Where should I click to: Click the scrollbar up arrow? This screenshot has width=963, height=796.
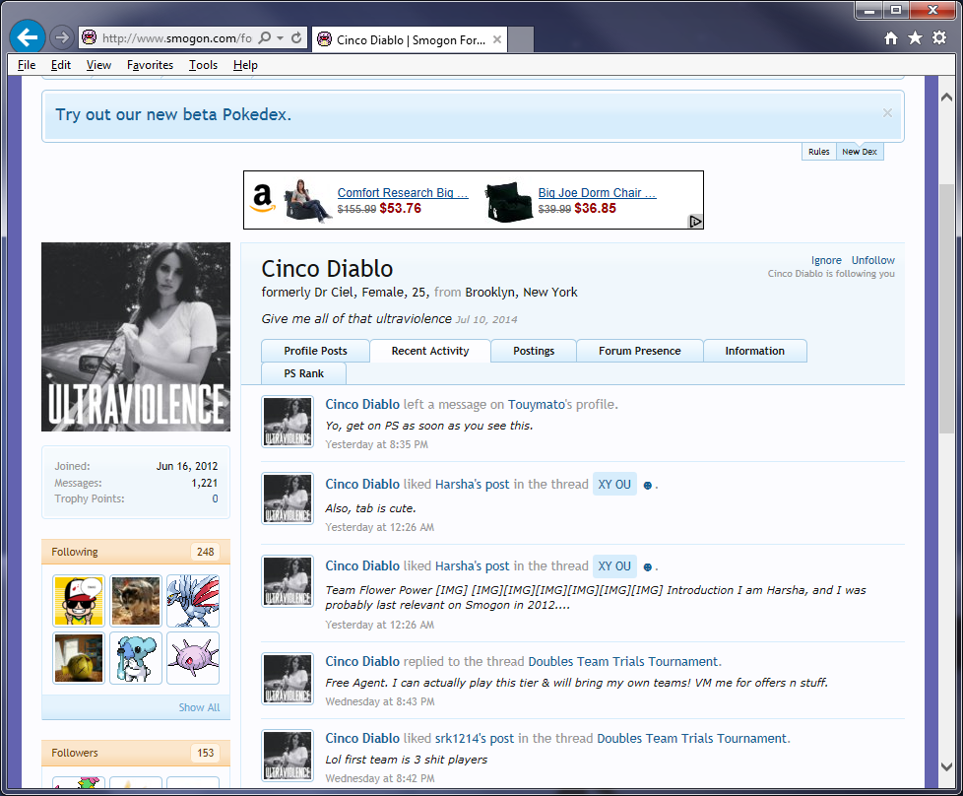[946, 98]
